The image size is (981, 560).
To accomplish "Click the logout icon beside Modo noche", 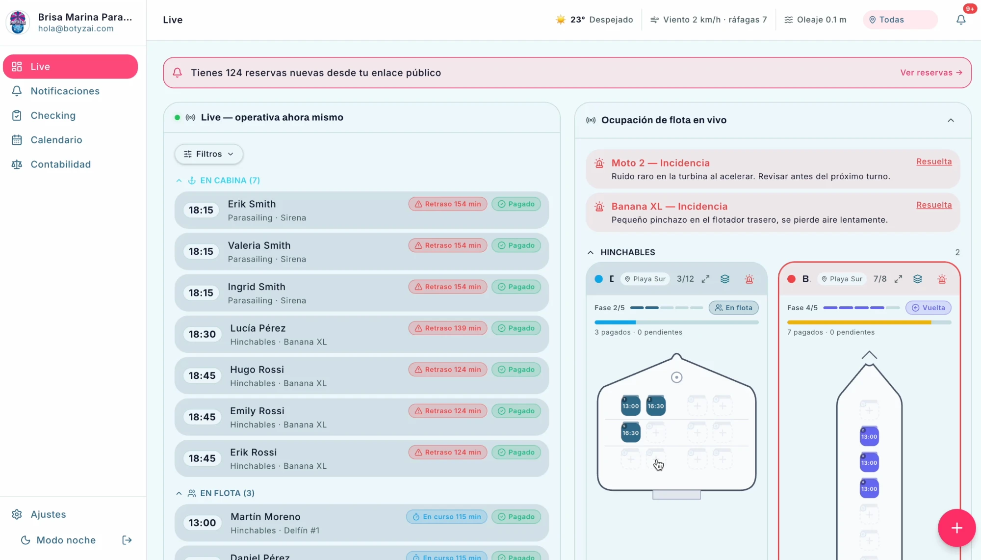I will pos(127,540).
